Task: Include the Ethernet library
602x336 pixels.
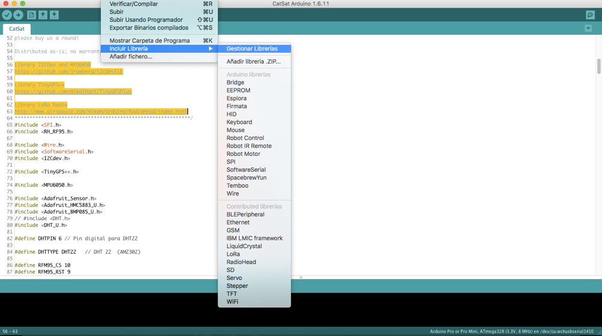Action: point(254,223)
